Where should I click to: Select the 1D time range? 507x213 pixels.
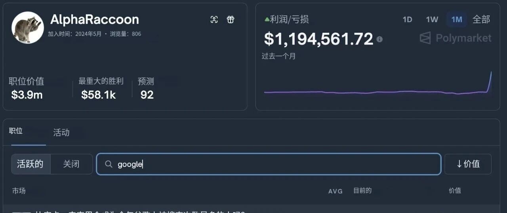pyautogui.click(x=407, y=19)
